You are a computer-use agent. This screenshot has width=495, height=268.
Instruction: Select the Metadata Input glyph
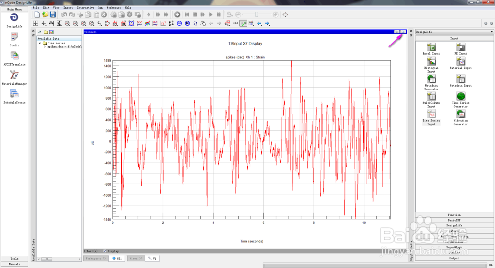coord(460,81)
